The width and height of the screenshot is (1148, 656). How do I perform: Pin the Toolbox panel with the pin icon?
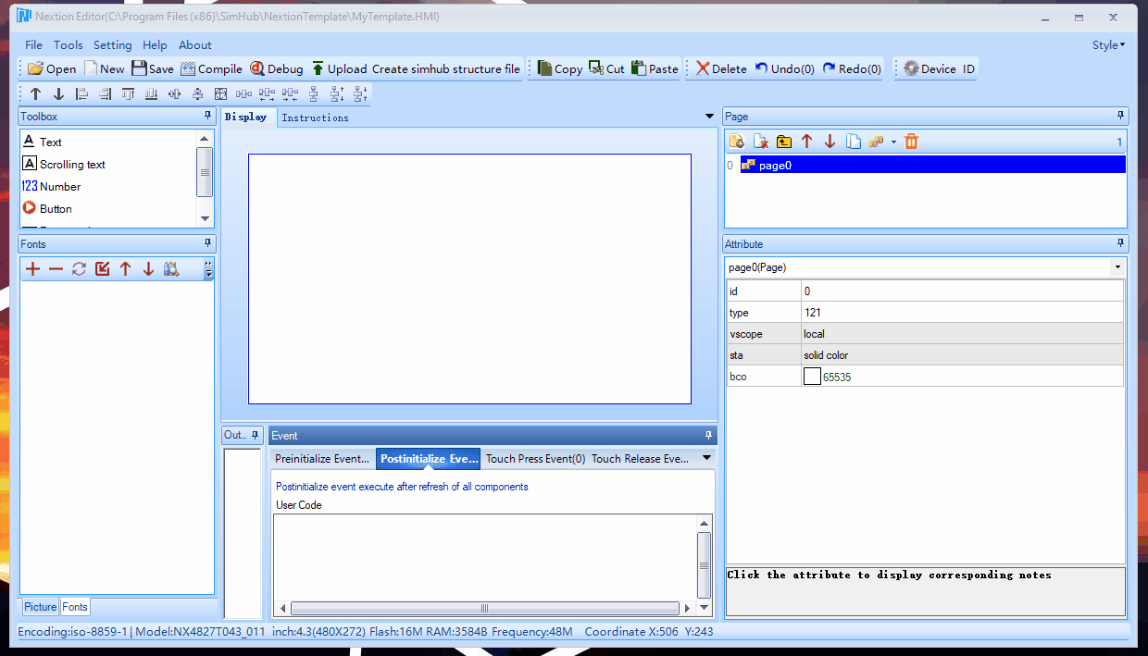click(x=209, y=116)
